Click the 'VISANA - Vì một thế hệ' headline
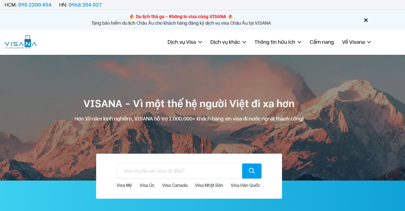Viewport: 405px width, 211px height. tap(189, 104)
